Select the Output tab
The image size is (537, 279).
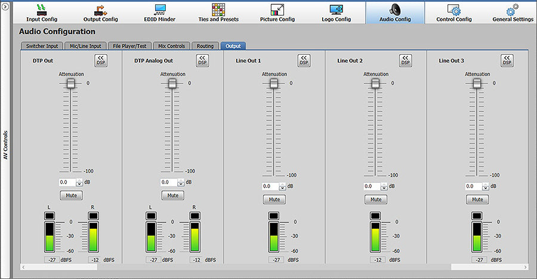point(233,46)
